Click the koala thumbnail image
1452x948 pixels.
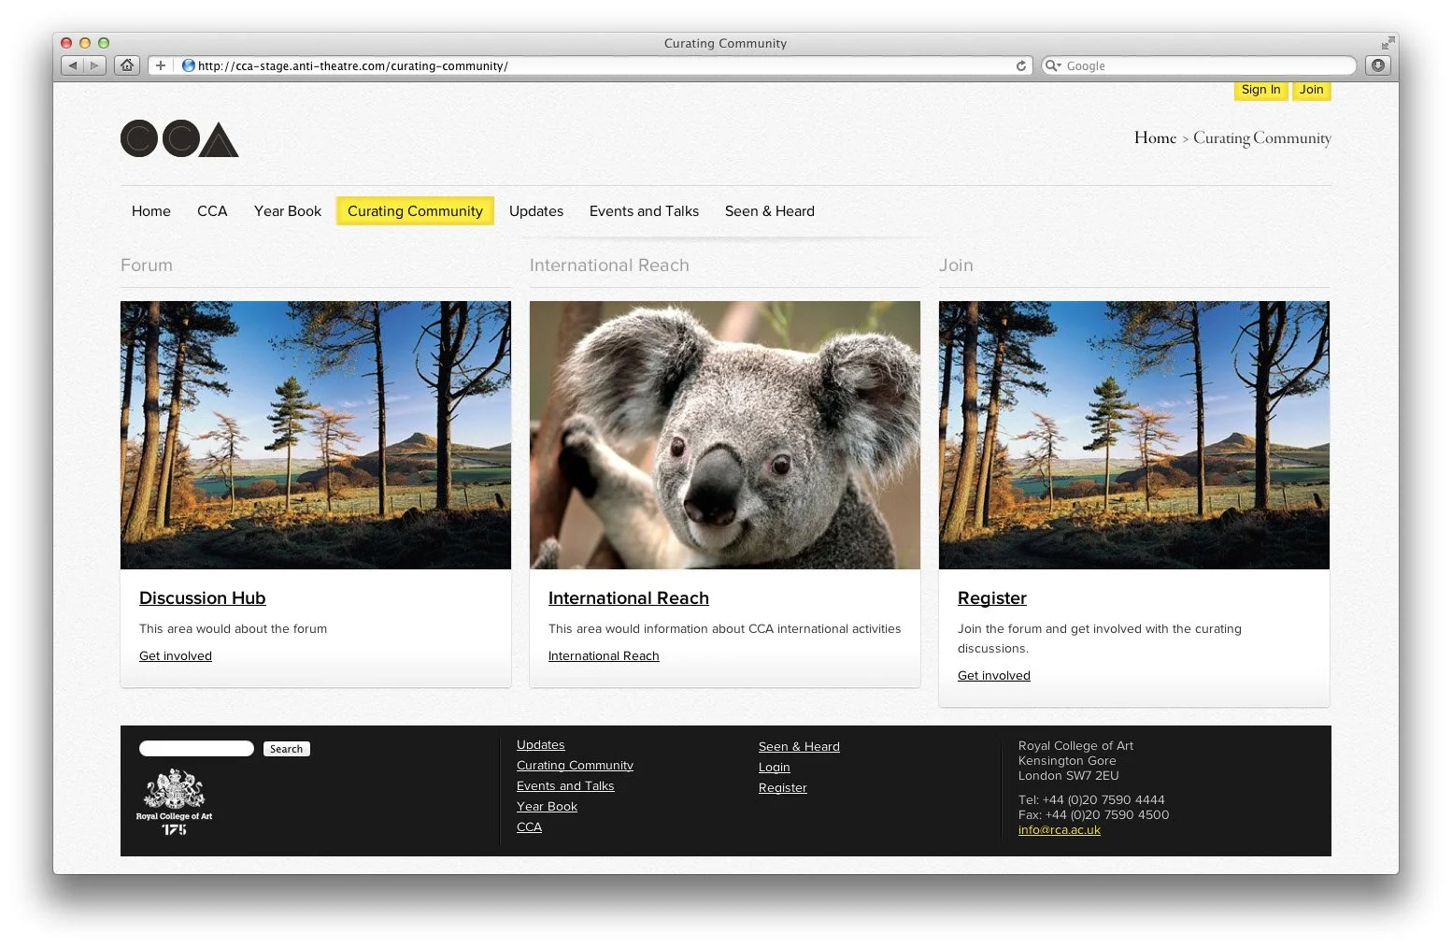[x=725, y=435]
